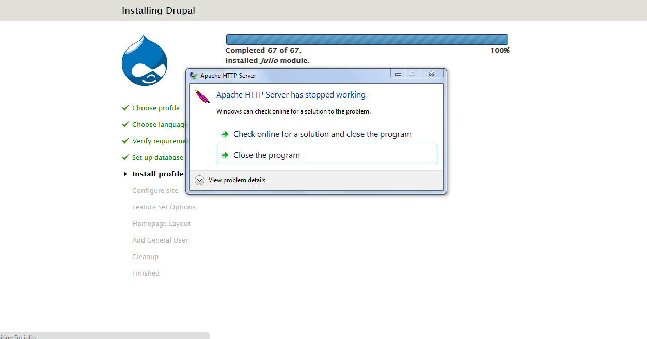
Task: Click the Cleanup step
Action: (x=145, y=256)
